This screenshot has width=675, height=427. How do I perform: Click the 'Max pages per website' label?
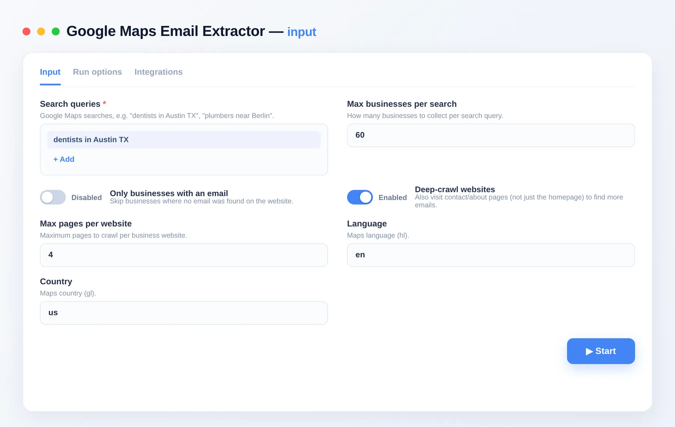click(86, 224)
